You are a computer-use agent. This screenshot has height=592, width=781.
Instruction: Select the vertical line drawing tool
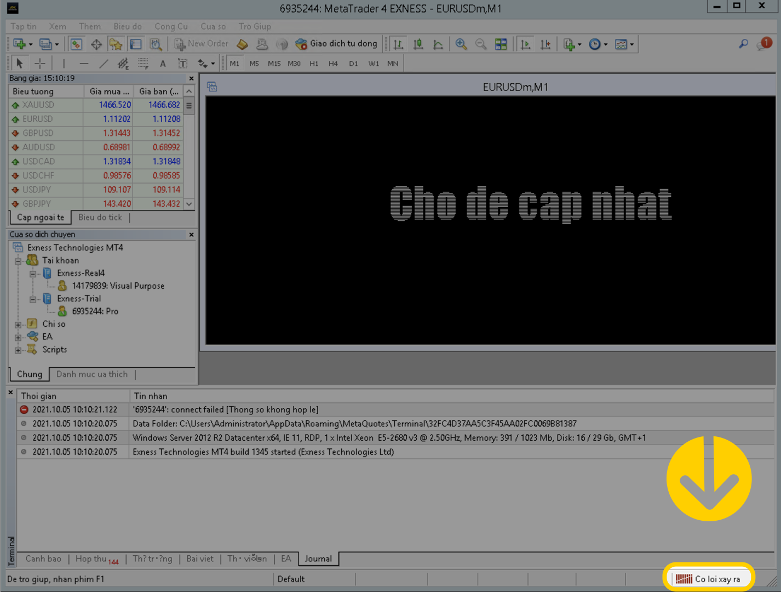pyautogui.click(x=64, y=64)
